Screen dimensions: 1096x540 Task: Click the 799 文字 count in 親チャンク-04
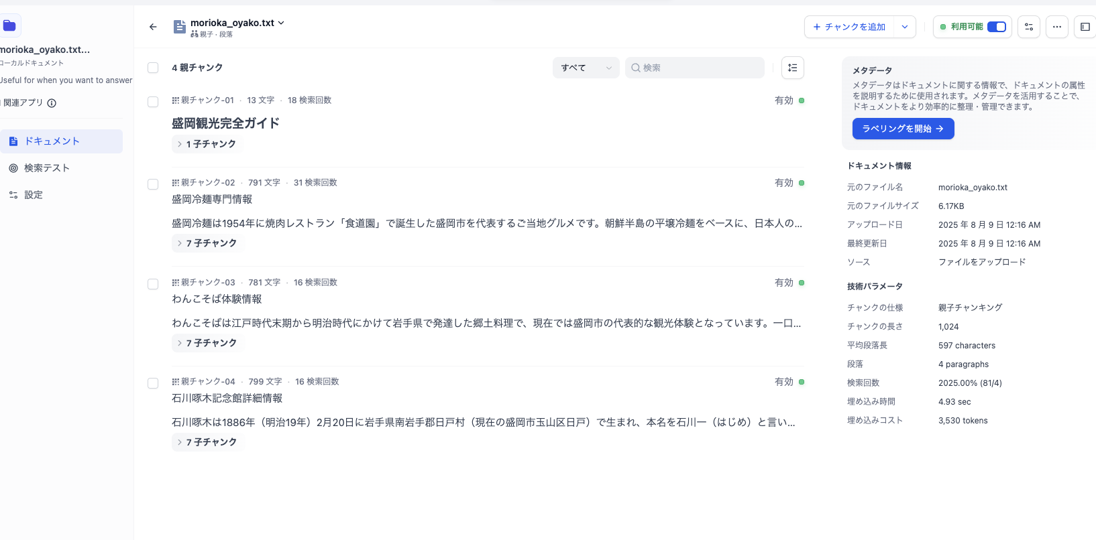[265, 382]
